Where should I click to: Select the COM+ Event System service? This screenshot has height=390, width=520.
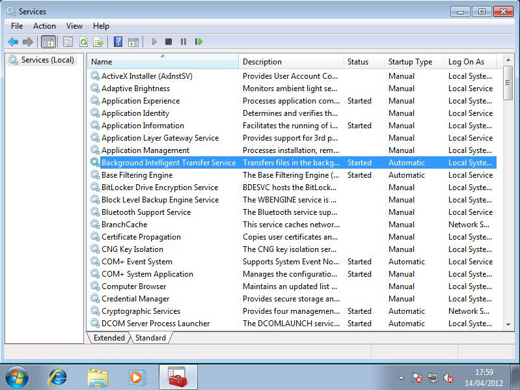tap(292, 261)
